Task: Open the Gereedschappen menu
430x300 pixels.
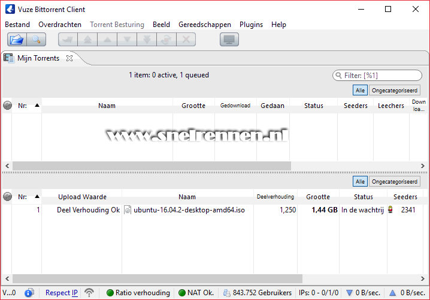Action: coord(205,25)
